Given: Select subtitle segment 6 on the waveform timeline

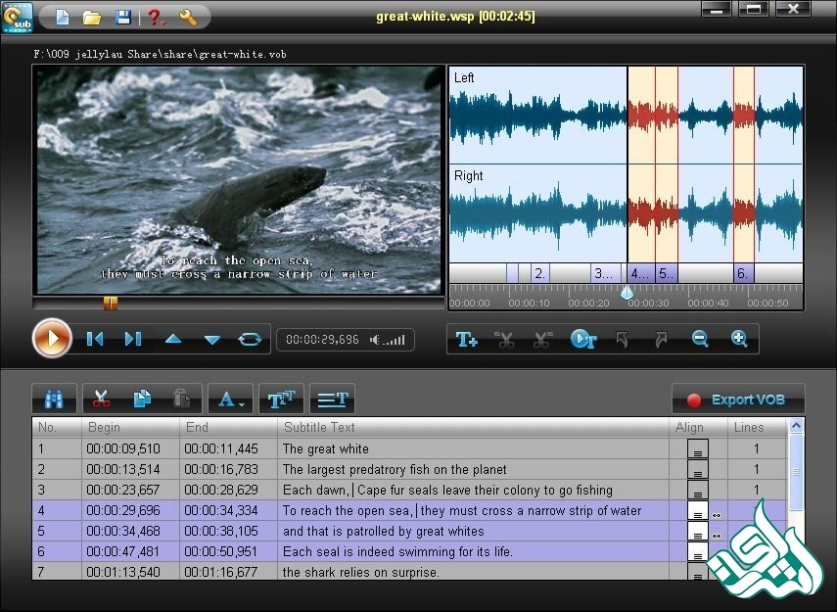Looking at the screenshot, I should point(743,273).
